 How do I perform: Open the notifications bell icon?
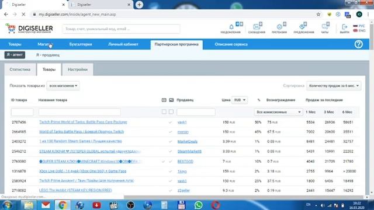(231, 27)
